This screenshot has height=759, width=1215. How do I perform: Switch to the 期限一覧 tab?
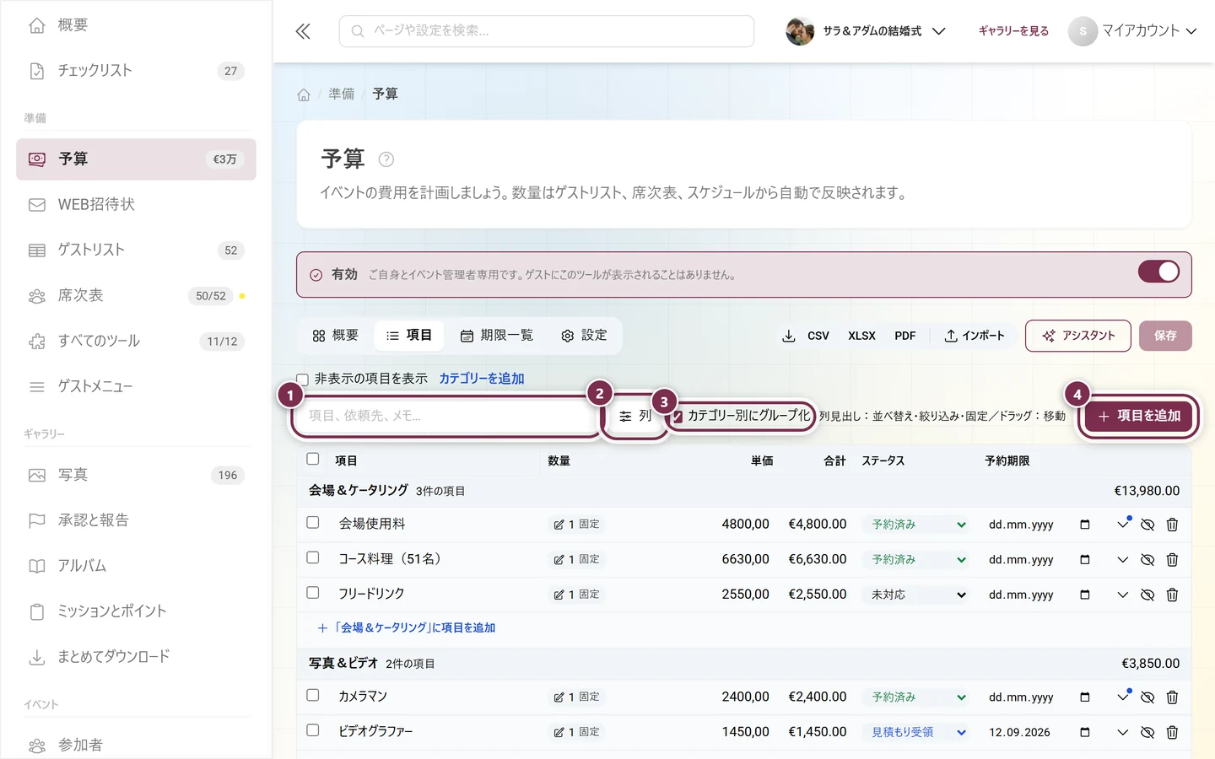click(x=497, y=336)
